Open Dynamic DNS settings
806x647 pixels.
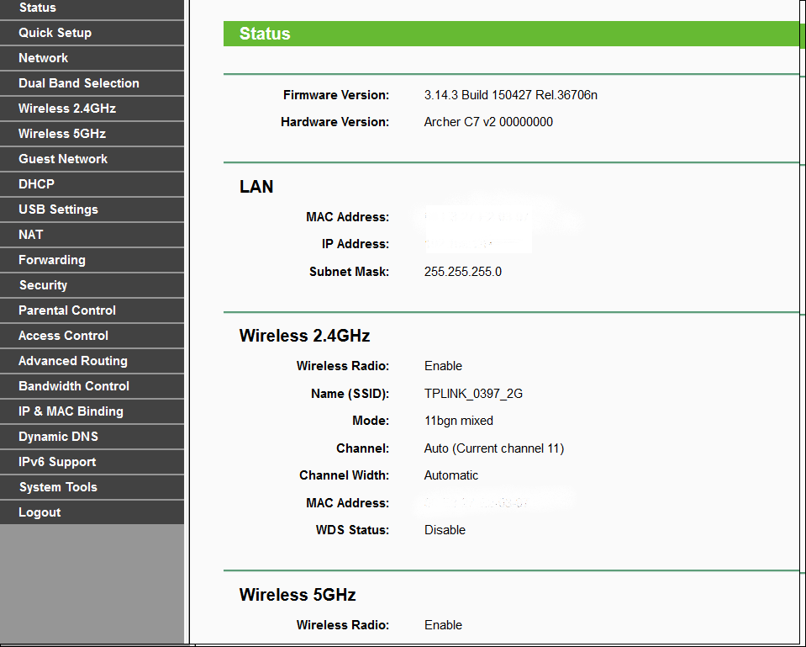tap(58, 437)
